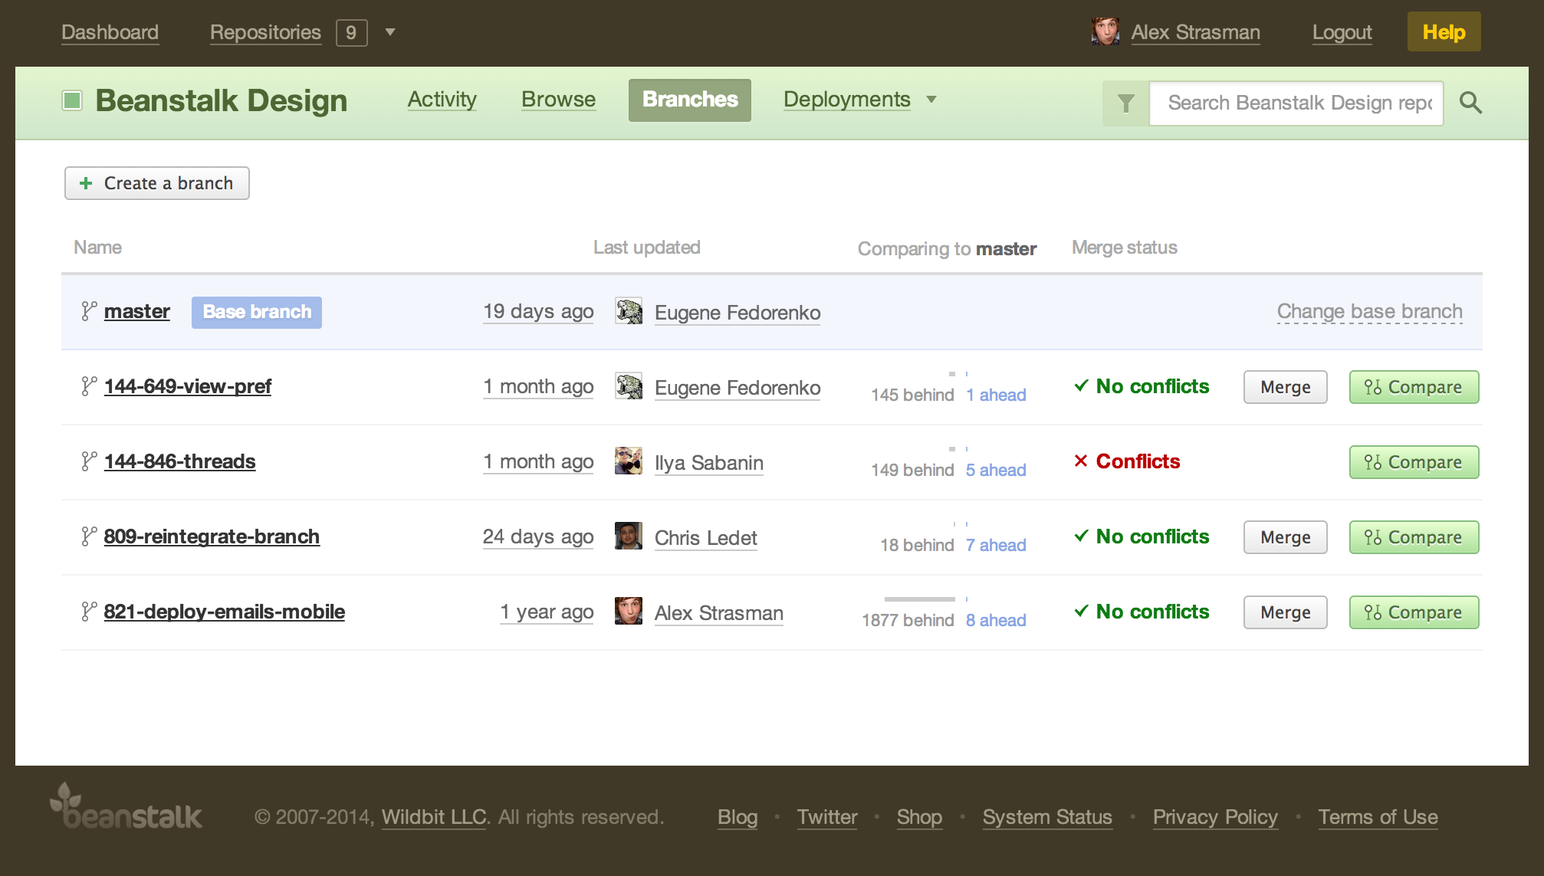
Task: Compare the 144-846-threads branch
Action: click(x=1414, y=462)
